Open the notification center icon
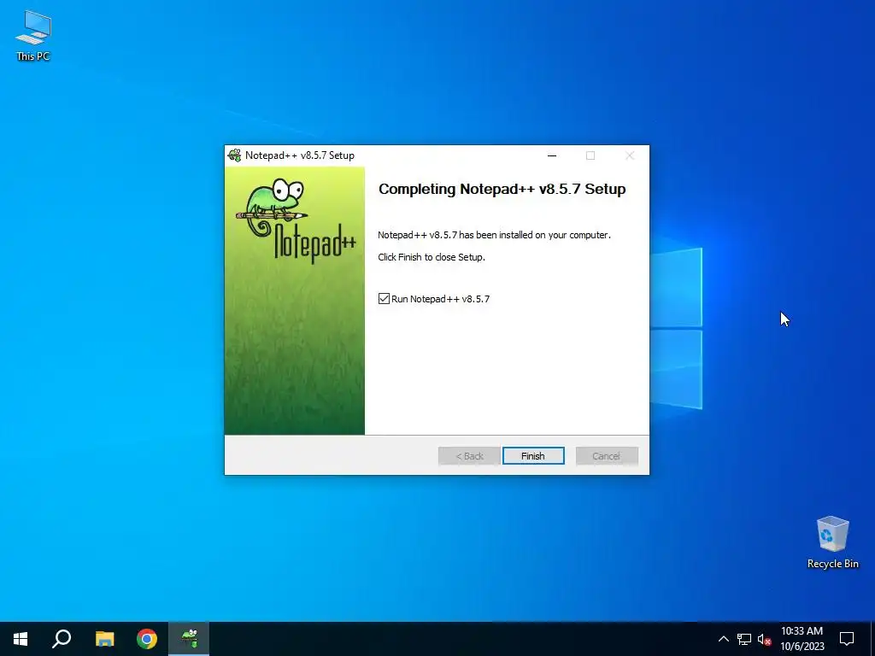This screenshot has height=656, width=875. (x=847, y=639)
